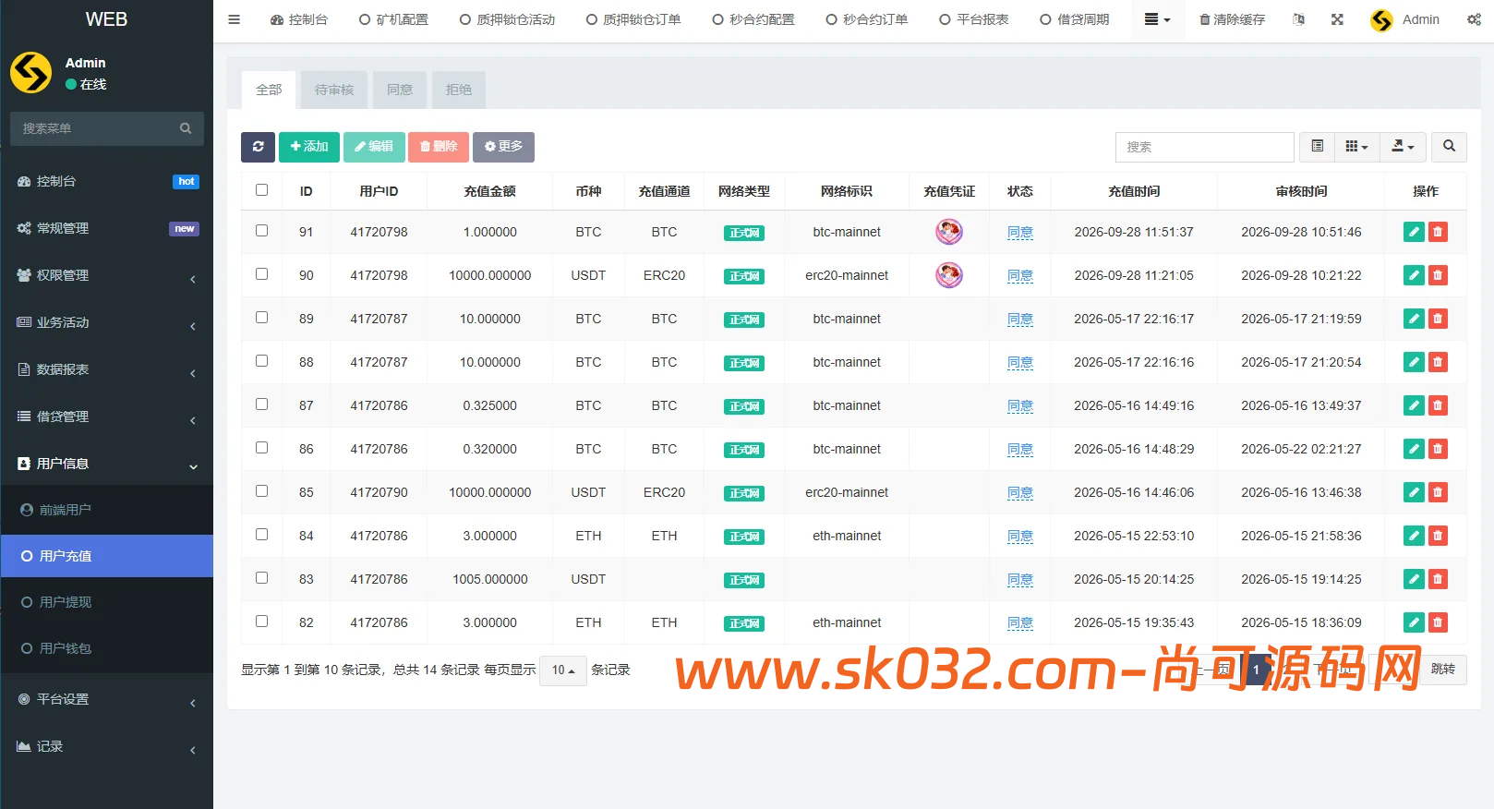Viewport: 1494px width, 809px height.
Task: Open the columns grid dropdown
Action: (1356, 147)
